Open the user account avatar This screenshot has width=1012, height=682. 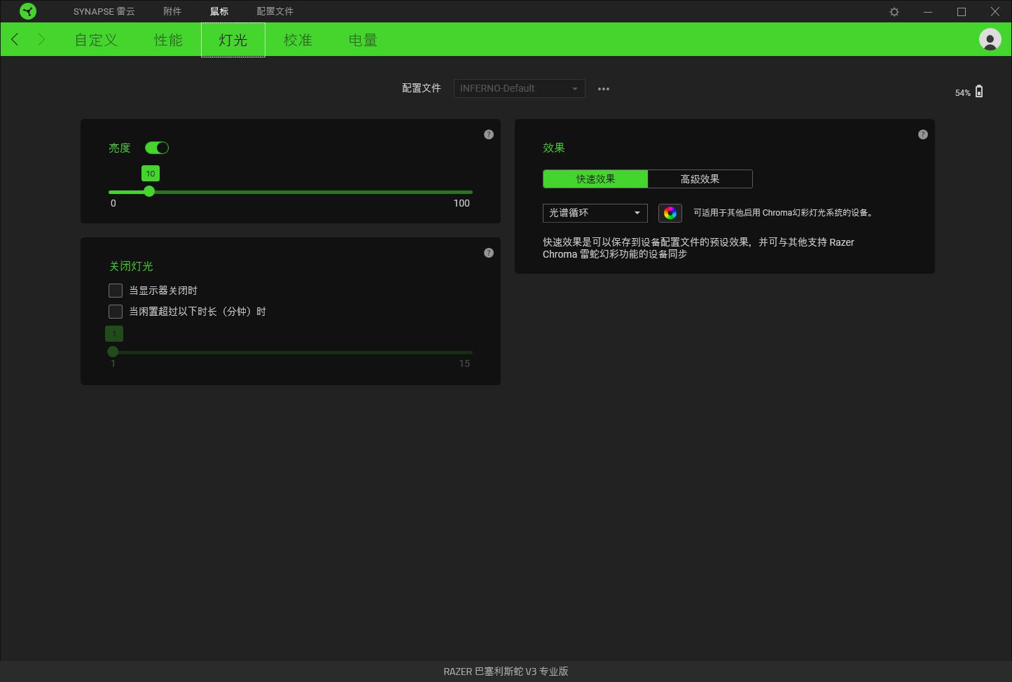(990, 39)
